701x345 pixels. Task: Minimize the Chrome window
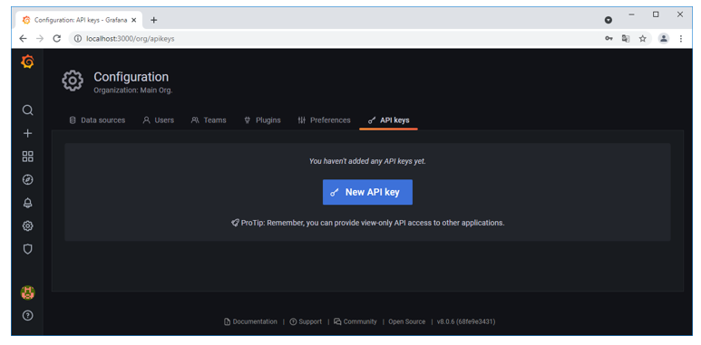tap(632, 14)
